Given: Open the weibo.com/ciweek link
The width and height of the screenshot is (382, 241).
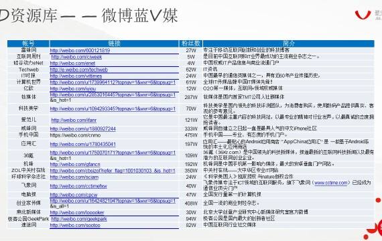Looking at the screenshot, I should [76, 57].
